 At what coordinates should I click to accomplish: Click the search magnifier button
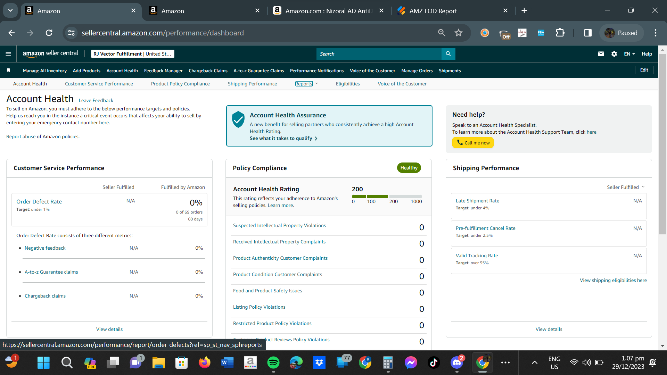pyautogui.click(x=448, y=54)
